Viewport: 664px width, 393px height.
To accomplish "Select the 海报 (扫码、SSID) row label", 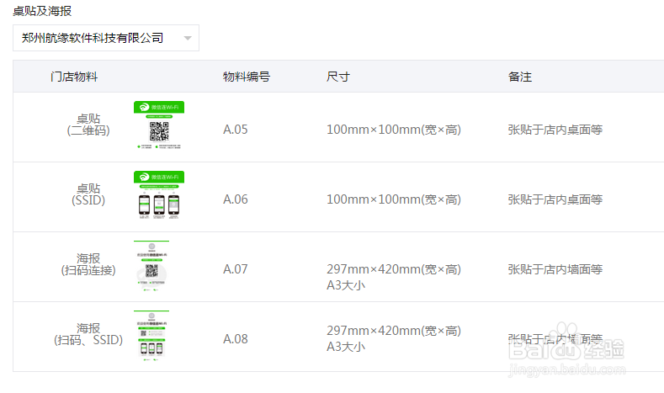I will [x=88, y=334].
